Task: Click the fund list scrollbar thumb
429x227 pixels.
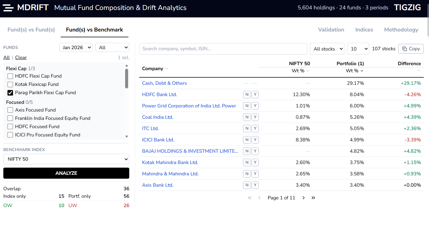Action: pyautogui.click(x=126, y=79)
